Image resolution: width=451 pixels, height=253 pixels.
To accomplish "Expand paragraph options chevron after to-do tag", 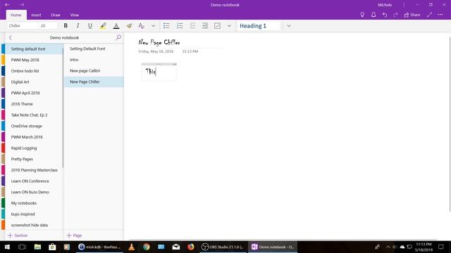I will pyautogui.click(x=229, y=26).
